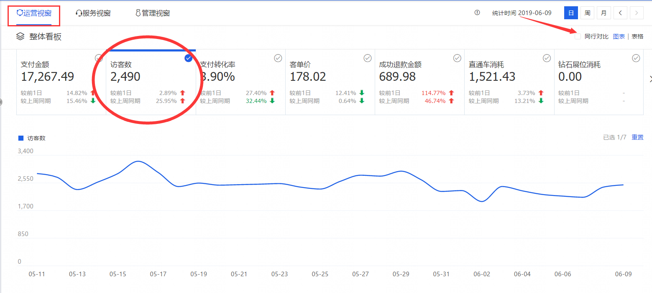Image resolution: width=652 pixels, height=293 pixels.
Task: Go to previous date with left arrow
Action: [620, 13]
